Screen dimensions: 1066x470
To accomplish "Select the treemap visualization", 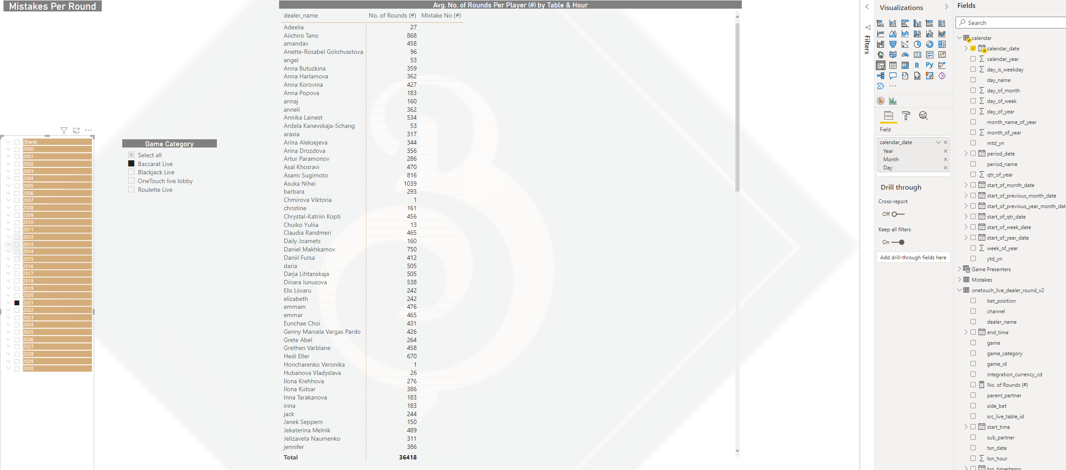I will (942, 44).
